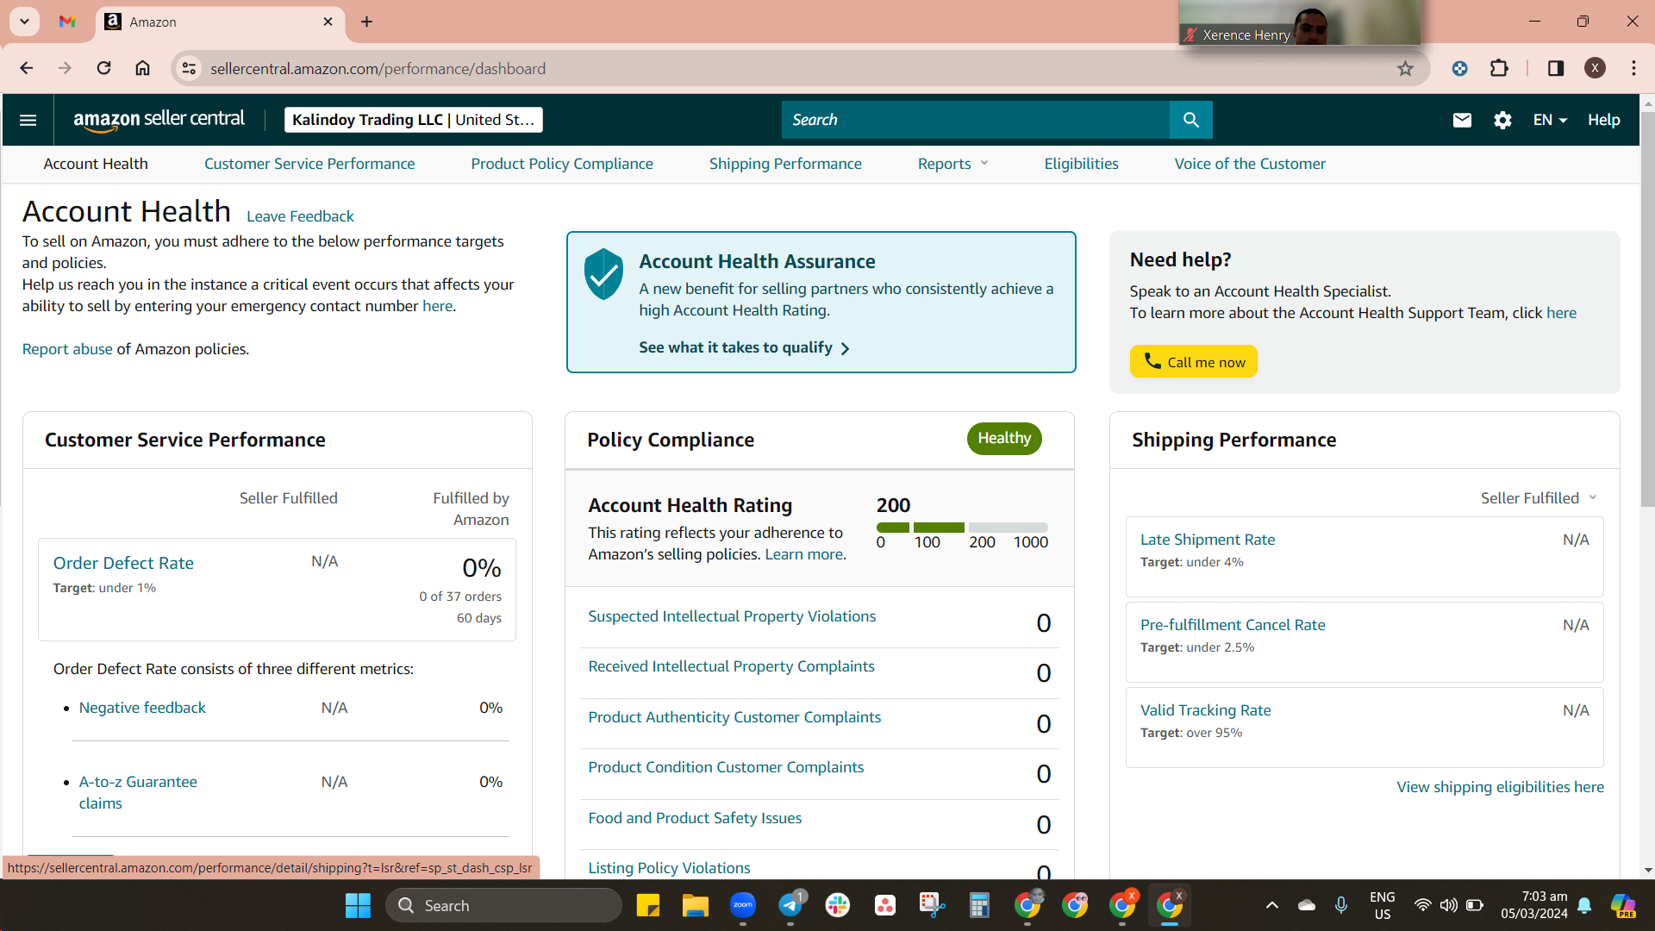Open Calculator from the taskbar

click(x=979, y=905)
